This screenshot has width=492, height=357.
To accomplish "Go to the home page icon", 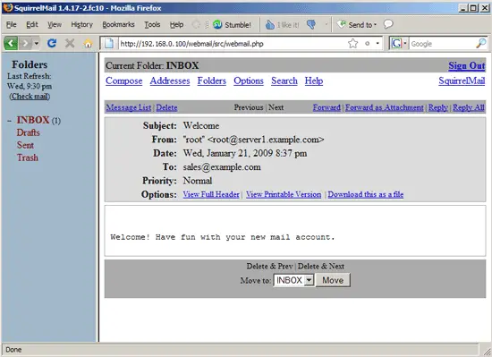I will [x=89, y=43].
